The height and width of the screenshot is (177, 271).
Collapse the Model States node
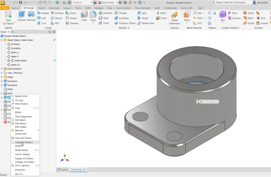coord(2,40)
